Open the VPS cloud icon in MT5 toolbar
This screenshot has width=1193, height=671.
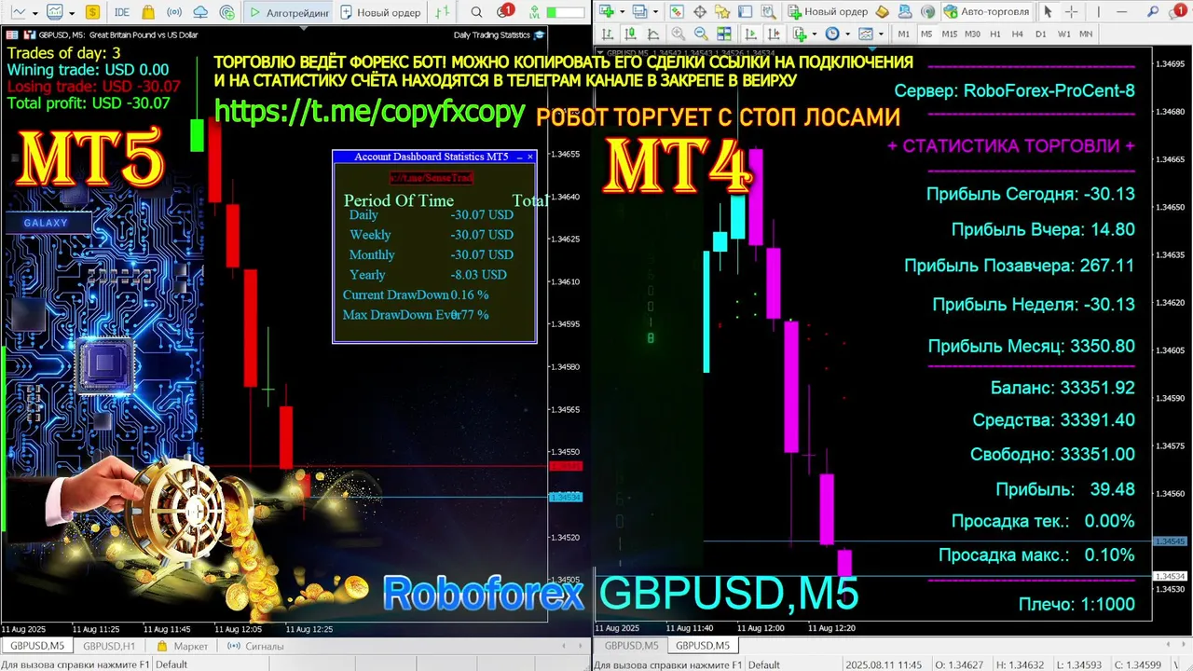coord(200,12)
